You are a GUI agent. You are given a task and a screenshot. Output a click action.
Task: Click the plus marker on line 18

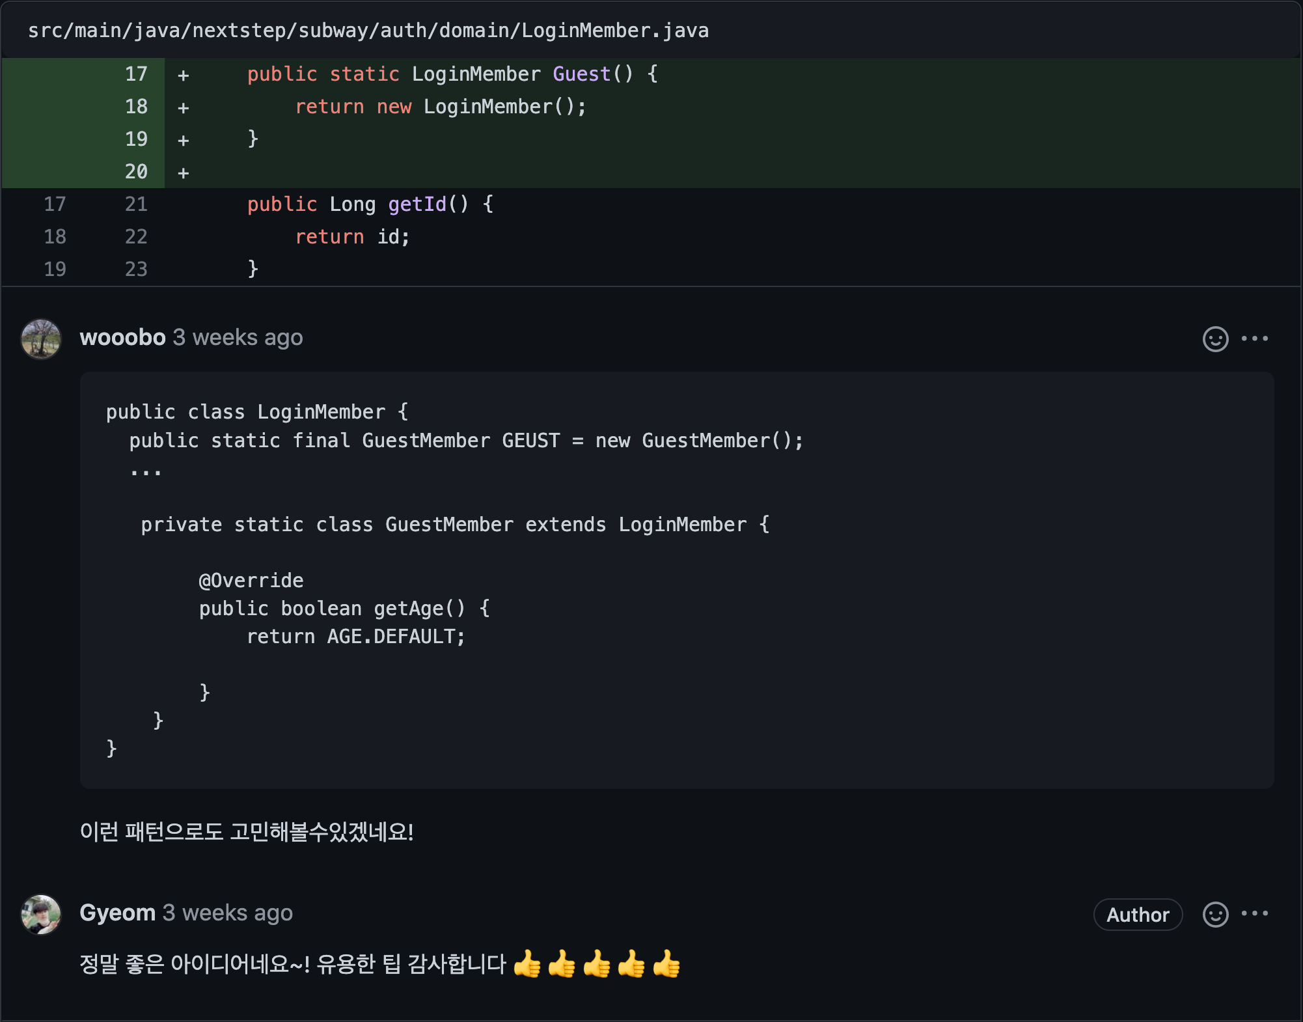coord(184,107)
